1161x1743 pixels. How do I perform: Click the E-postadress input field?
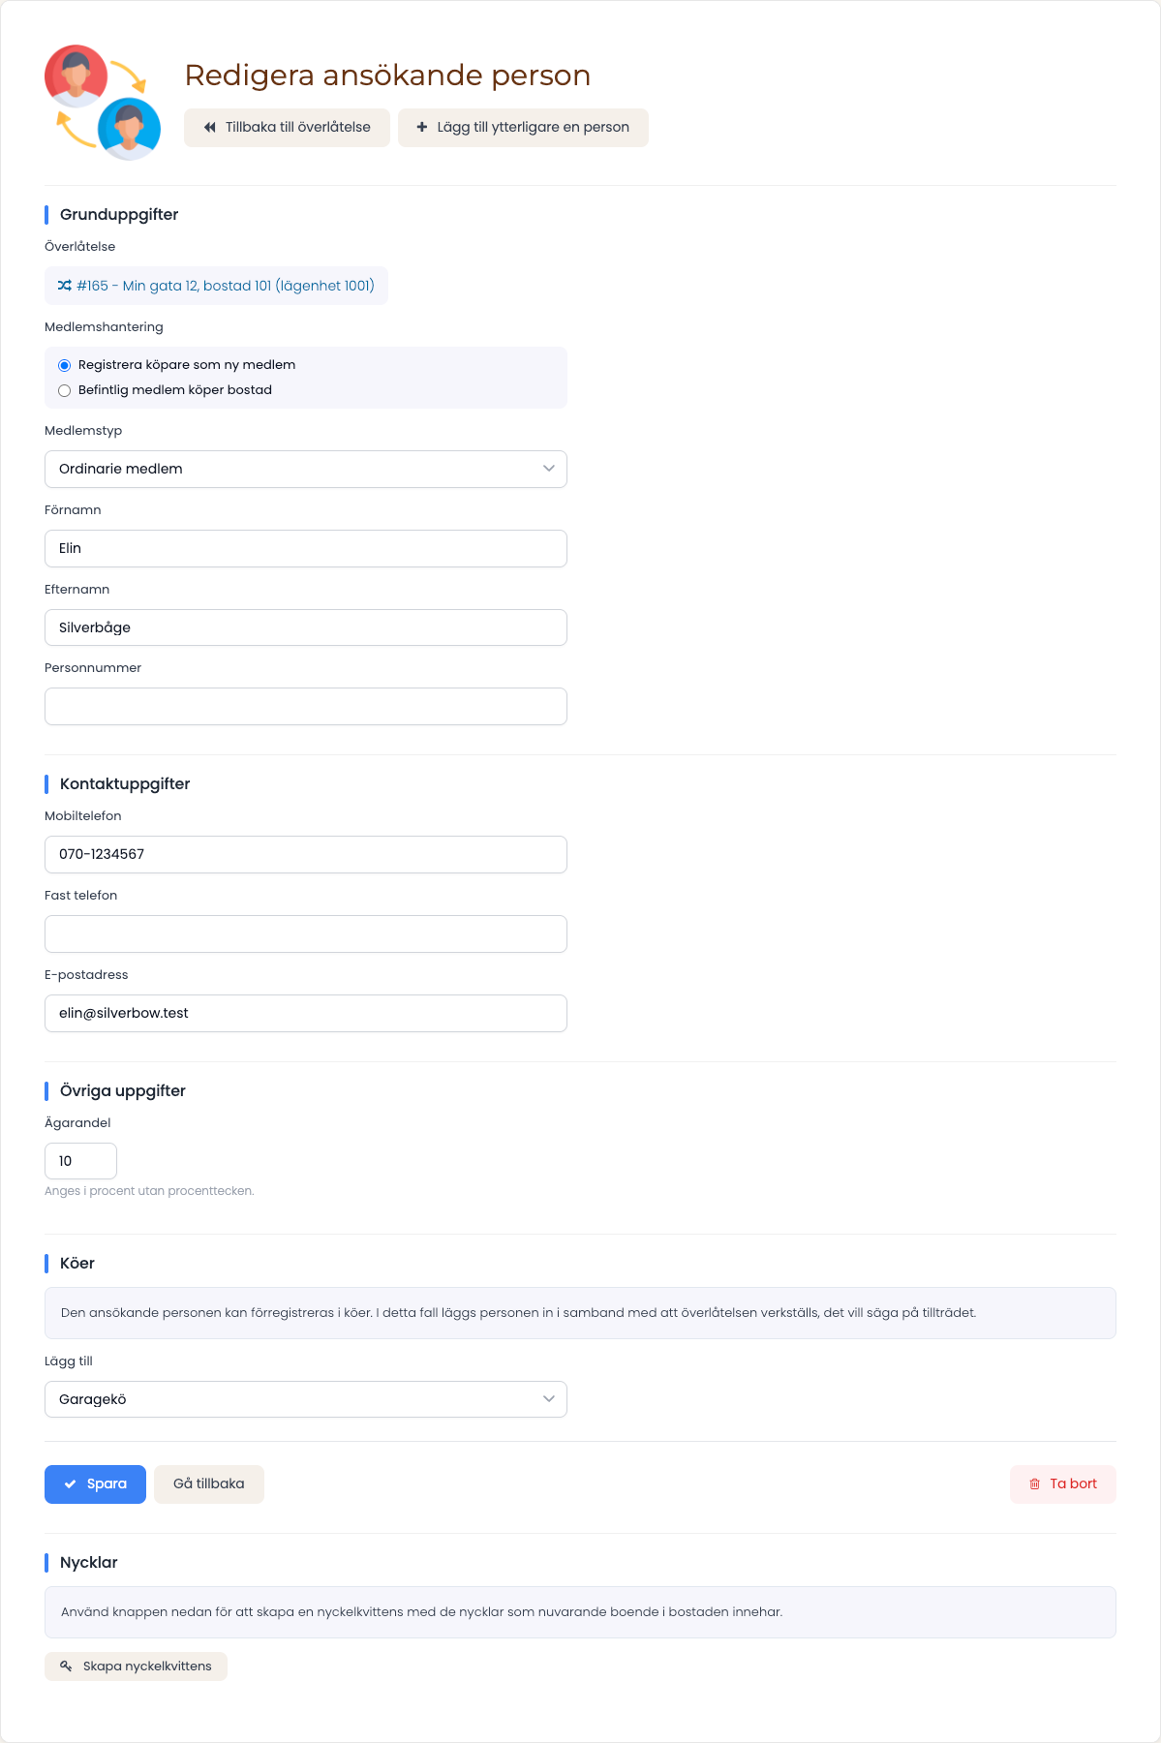pyautogui.click(x=306, y=1013)
